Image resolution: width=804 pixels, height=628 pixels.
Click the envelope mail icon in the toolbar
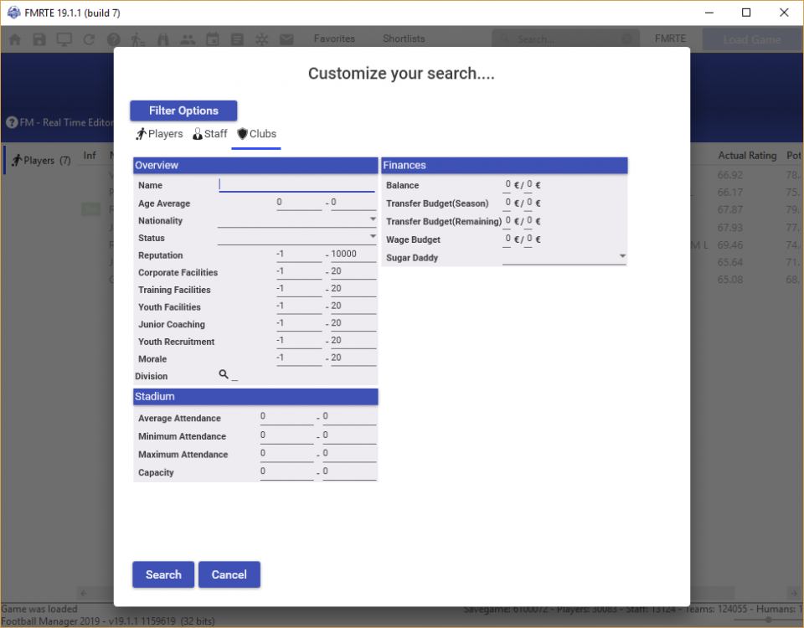click(286, 39)
